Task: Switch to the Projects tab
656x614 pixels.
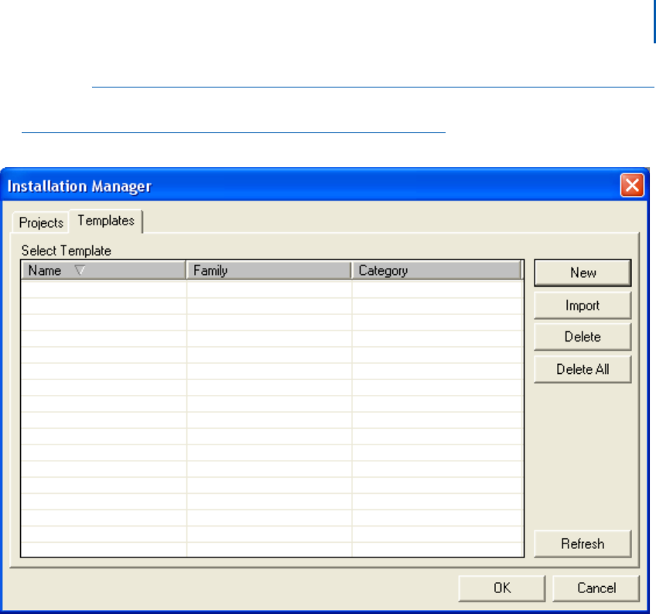Action: (x=41, y=222)
